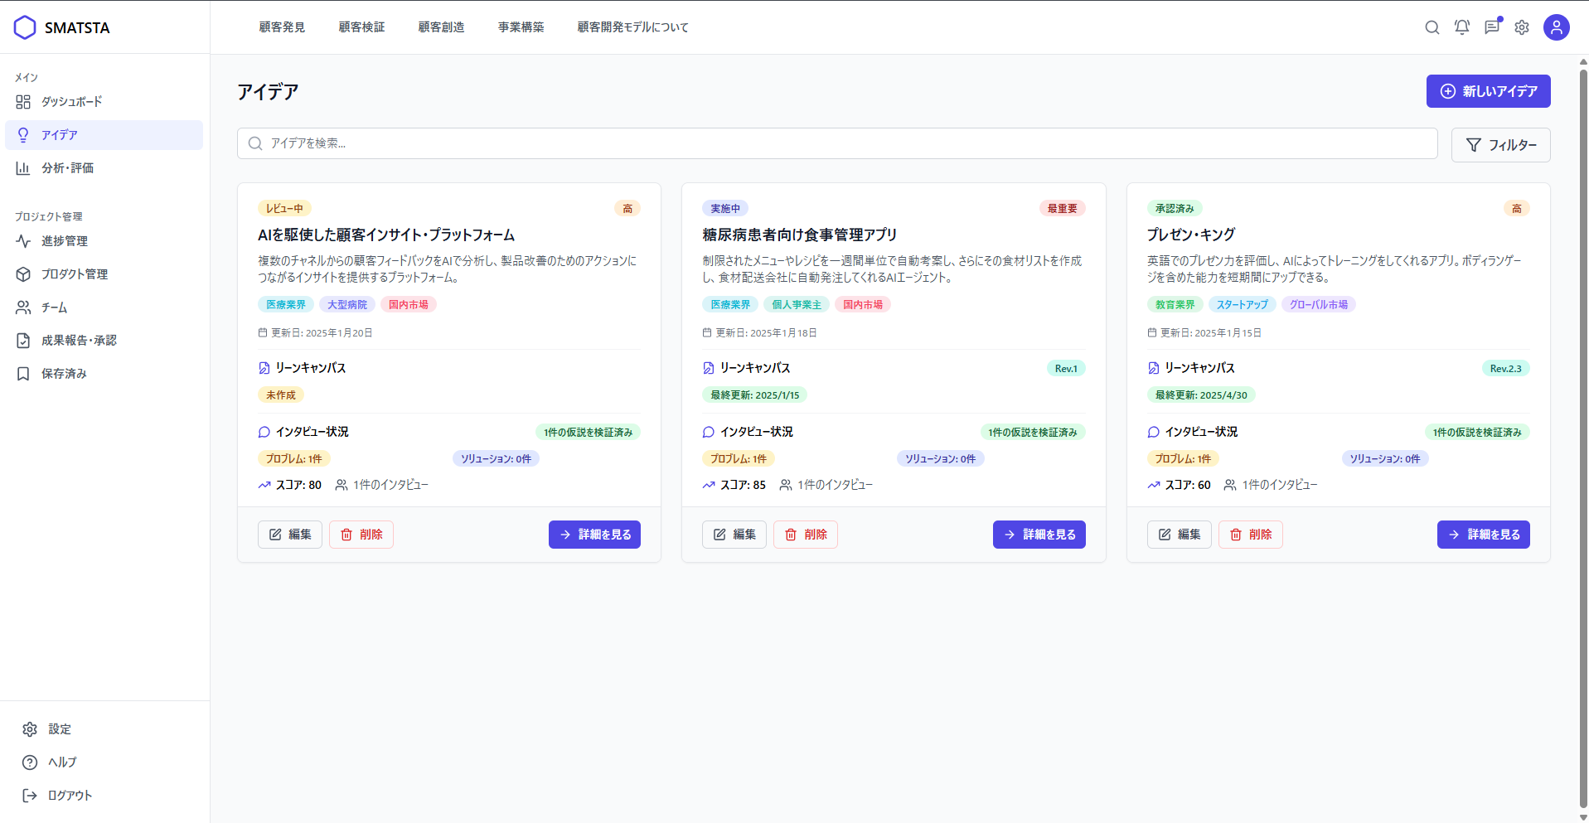The image size is (1589, 823).
Task: Open 進捗管理 in the sidebar
Action: [x=65, y=241]
